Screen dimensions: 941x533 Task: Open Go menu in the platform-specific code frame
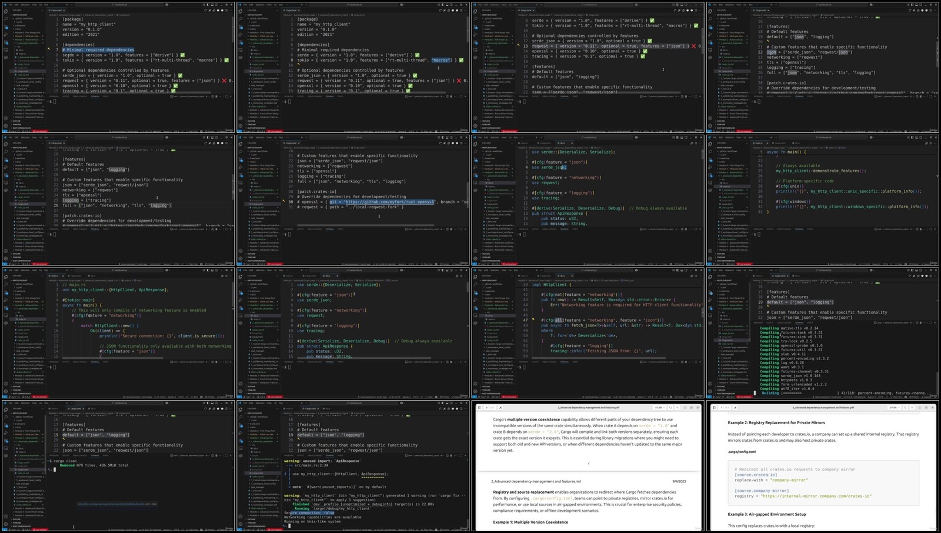746,137
